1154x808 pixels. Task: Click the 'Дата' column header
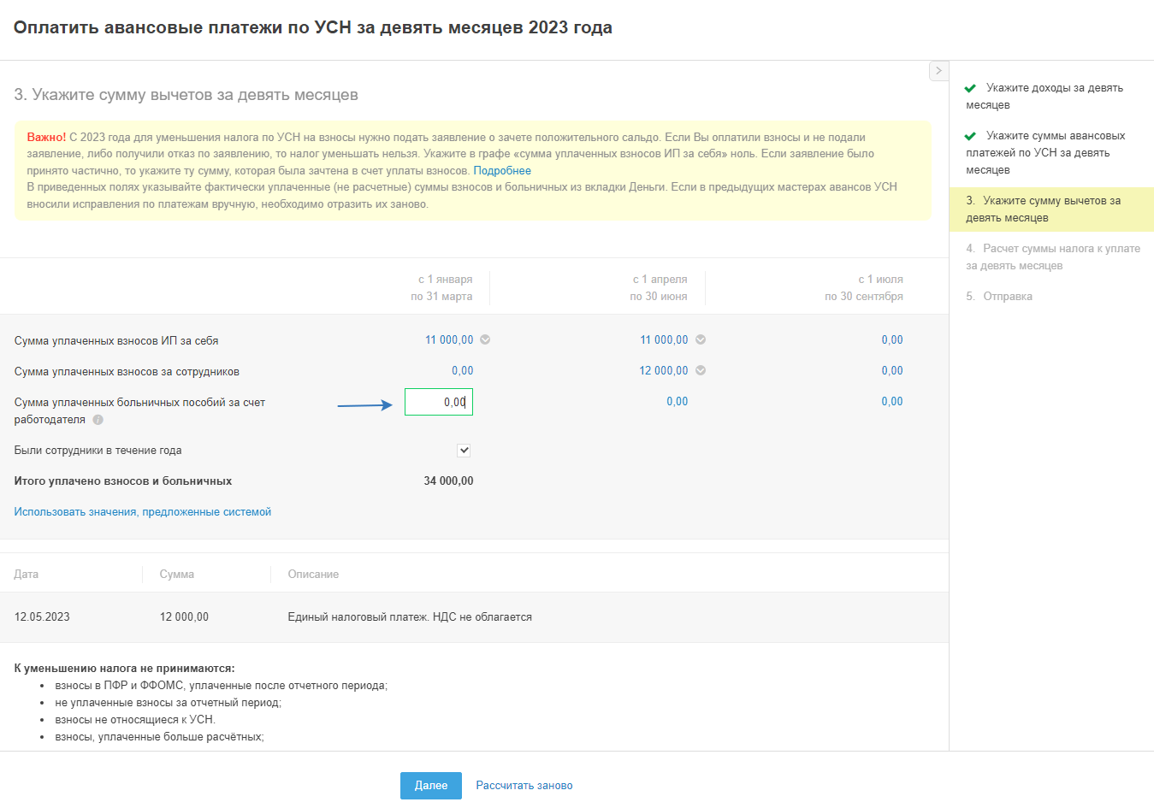27,575
